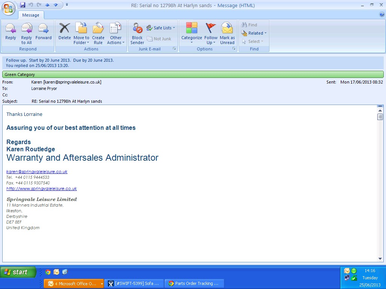
Task: Click the Redo icon in title bar
Action: click(39, 5)
